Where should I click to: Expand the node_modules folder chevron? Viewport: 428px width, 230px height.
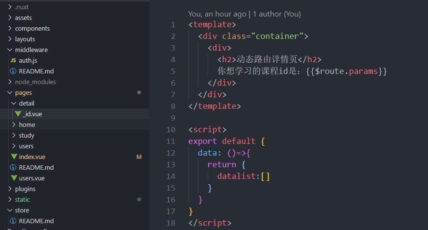(10, 82)
